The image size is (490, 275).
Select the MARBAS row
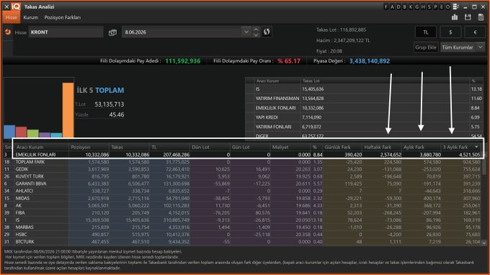243,227
